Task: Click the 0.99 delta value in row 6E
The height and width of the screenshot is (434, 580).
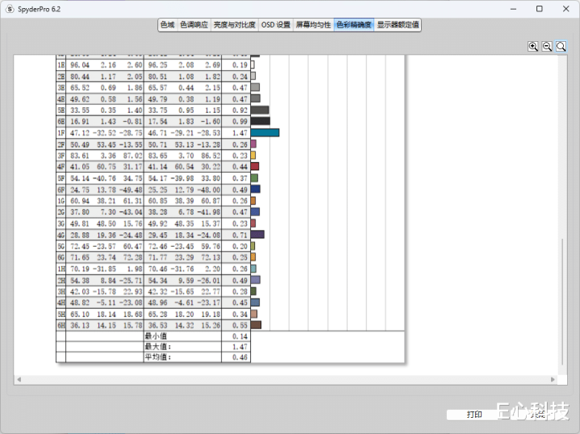Action: point(240,121)
